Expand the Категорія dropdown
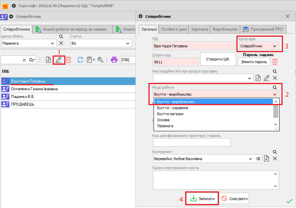 click(275, 46)
